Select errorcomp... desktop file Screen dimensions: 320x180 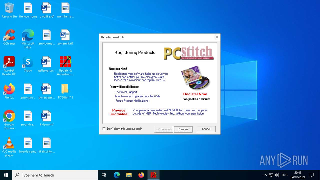click(x=46, y=37)
